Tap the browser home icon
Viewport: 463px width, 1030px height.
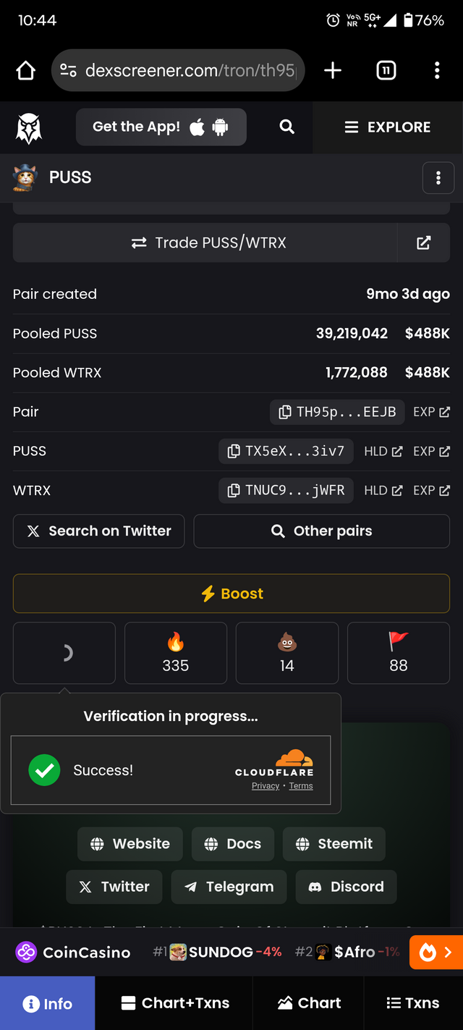click(x=25, y=70)
